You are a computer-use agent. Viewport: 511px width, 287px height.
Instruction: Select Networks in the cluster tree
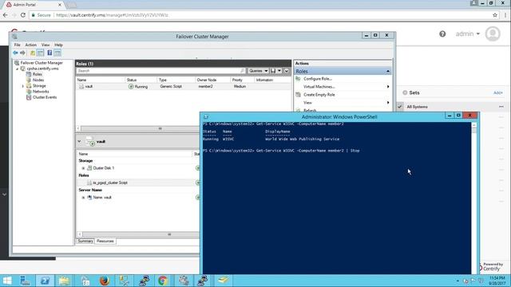coord(41,92)
